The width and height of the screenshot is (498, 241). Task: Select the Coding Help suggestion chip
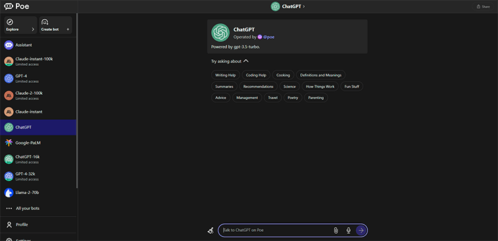[x=256, y=75]
